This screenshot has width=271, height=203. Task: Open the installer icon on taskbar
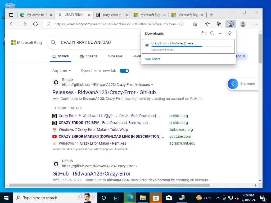182,198
